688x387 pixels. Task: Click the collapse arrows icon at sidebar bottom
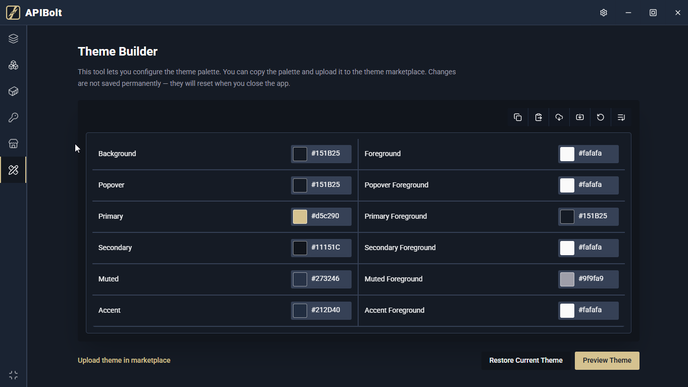pyautogui.click(x=14, y=375)
